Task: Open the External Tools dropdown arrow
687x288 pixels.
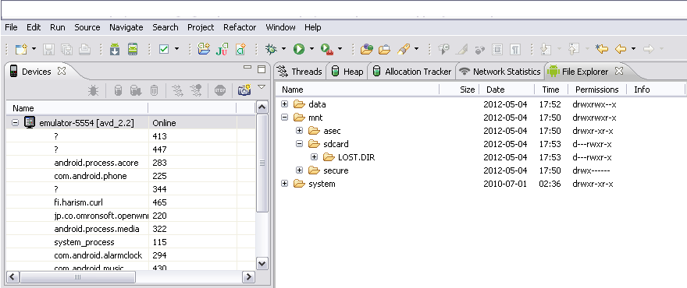Action: tap(340, 49)
